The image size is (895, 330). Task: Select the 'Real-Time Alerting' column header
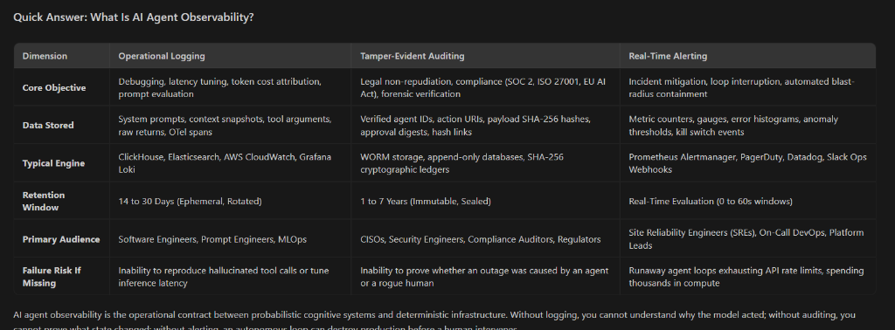pyautogui.click(x=748, y=56)
